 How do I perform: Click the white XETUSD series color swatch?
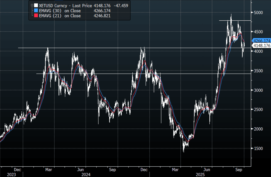tap(36, 5)
